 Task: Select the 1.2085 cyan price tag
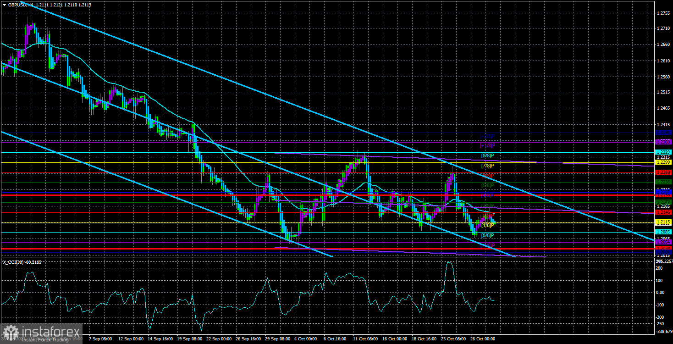664,232
